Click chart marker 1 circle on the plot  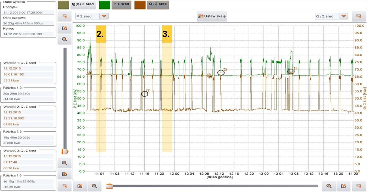point(144,94)
